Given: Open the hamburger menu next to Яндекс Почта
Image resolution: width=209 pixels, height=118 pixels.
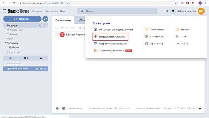Looking at the screenshot, I should [x=4, y=11].
